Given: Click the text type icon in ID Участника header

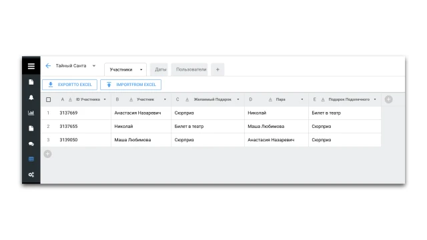Looking at the screenshot, I should pos(70,99).
